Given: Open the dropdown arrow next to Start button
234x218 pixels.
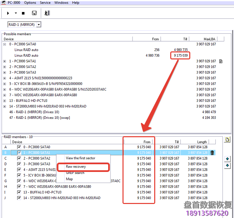Looking at the screenshot, I should (x=16, y=13).
